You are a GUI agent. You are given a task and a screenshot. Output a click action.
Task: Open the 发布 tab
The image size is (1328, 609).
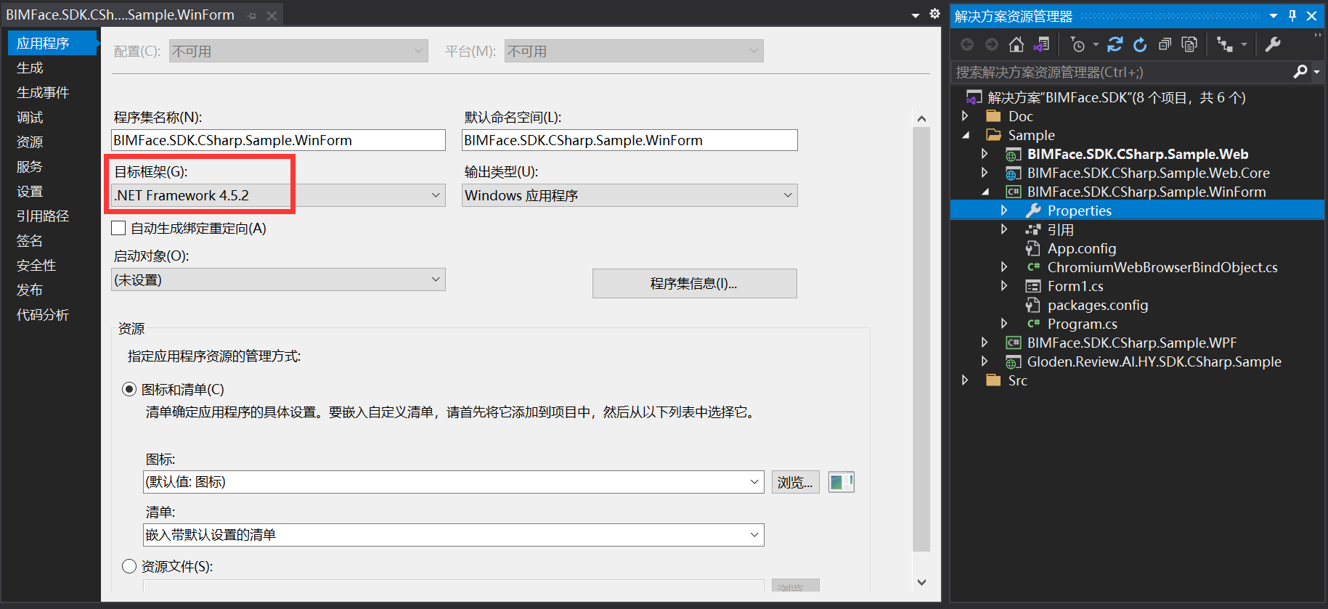[x=30, y=290]
